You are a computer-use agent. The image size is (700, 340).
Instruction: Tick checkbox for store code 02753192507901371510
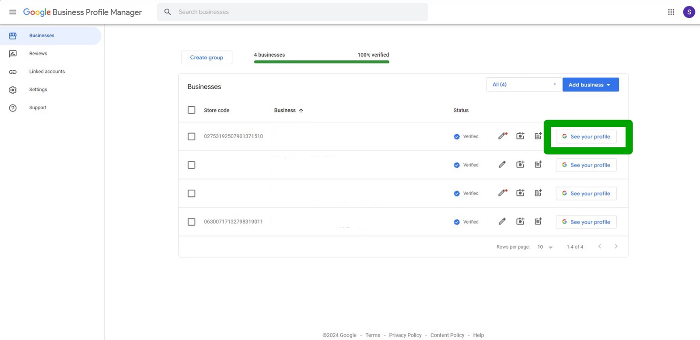(192, 137)
